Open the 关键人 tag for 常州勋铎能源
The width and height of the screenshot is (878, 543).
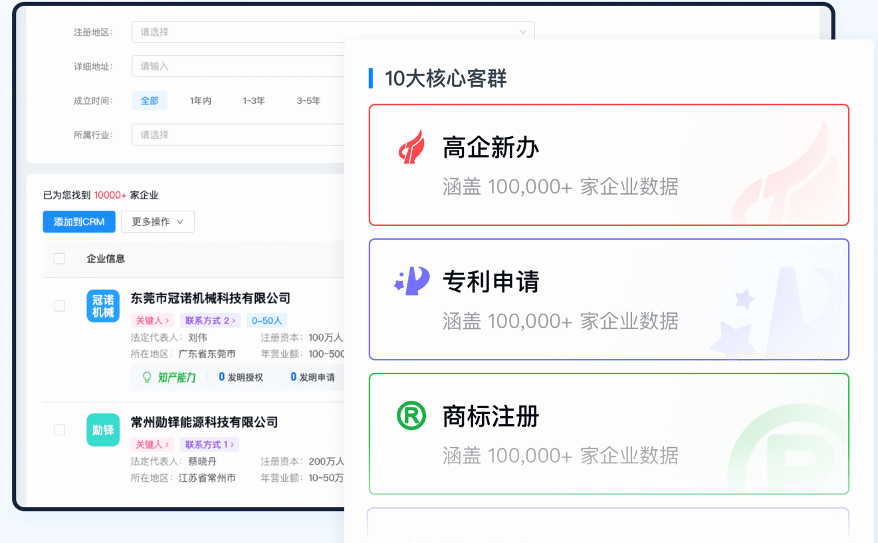click(153, 445)
